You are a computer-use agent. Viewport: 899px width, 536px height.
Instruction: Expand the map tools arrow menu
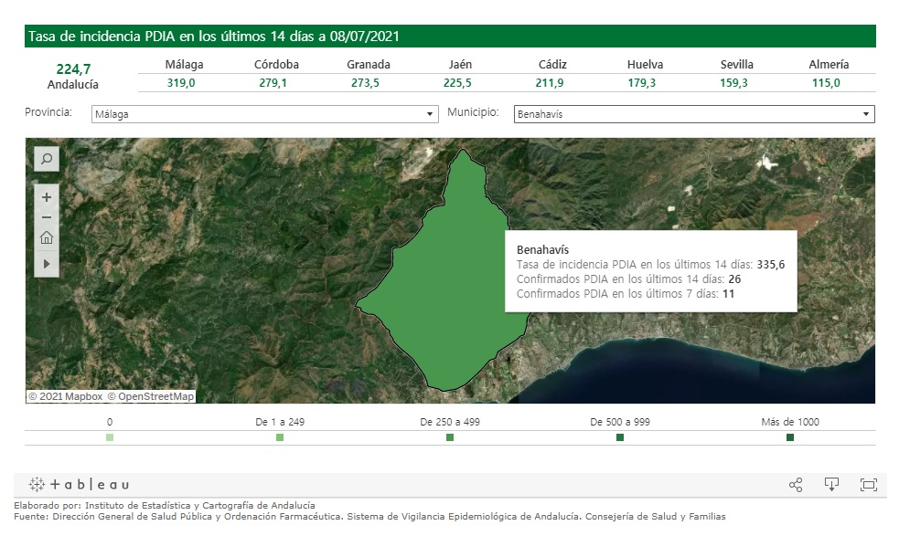(47, 264)
